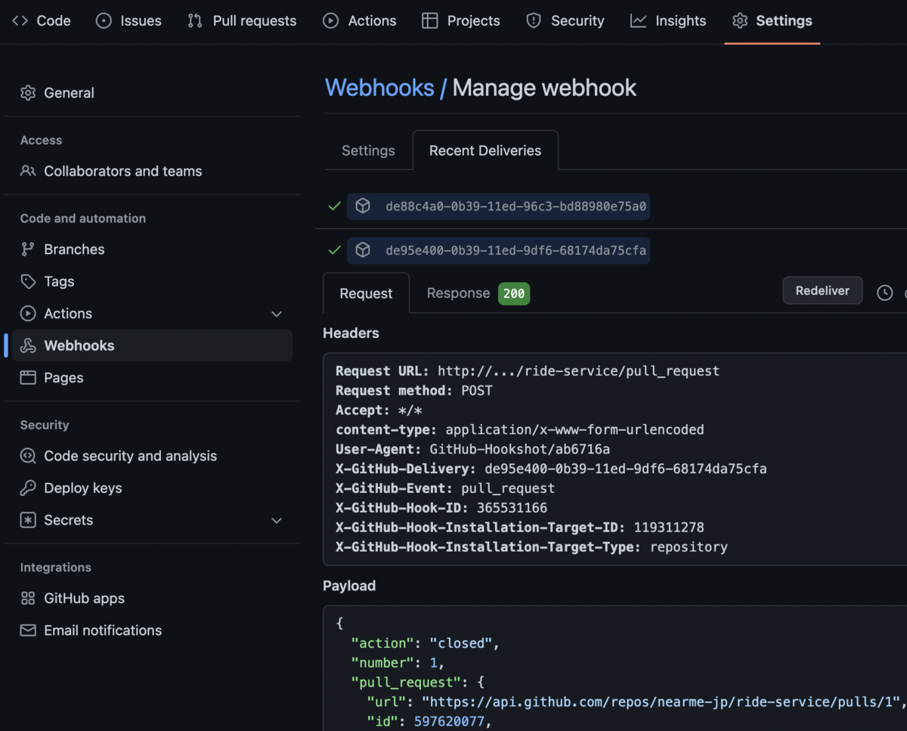907x731 pixels.
Task: Click green checkmark of de88c4a0 delivery
Action: click(x=334, y=206)
